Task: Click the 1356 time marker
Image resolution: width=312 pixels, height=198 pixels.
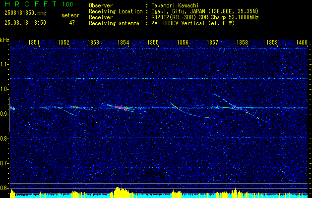Action: (x=183, y=42)
